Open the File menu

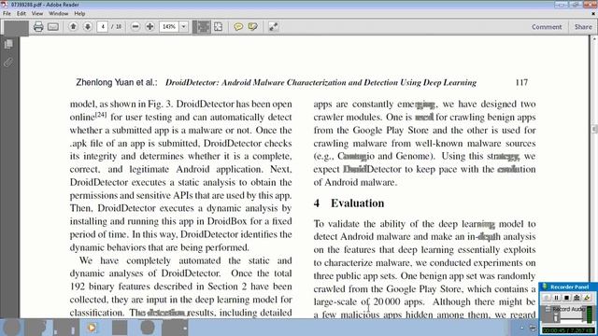[7, 13]
